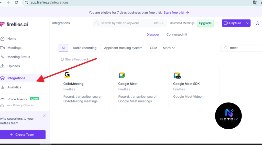Go to Uploads in sidebar
This screenshot has height=145, width=262.
click(x=14, y=66)
